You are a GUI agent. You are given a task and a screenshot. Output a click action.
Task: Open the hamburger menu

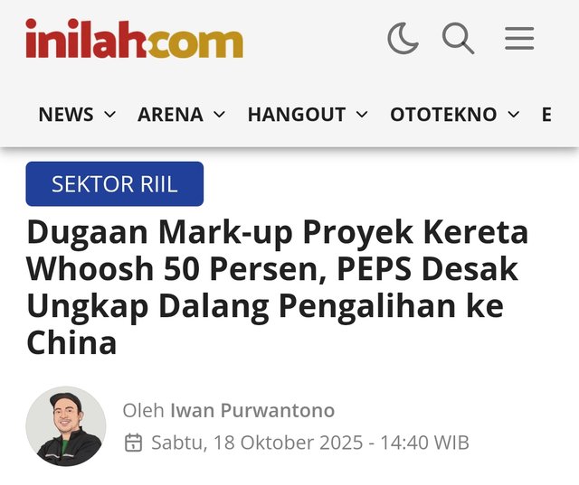(519, 38)
